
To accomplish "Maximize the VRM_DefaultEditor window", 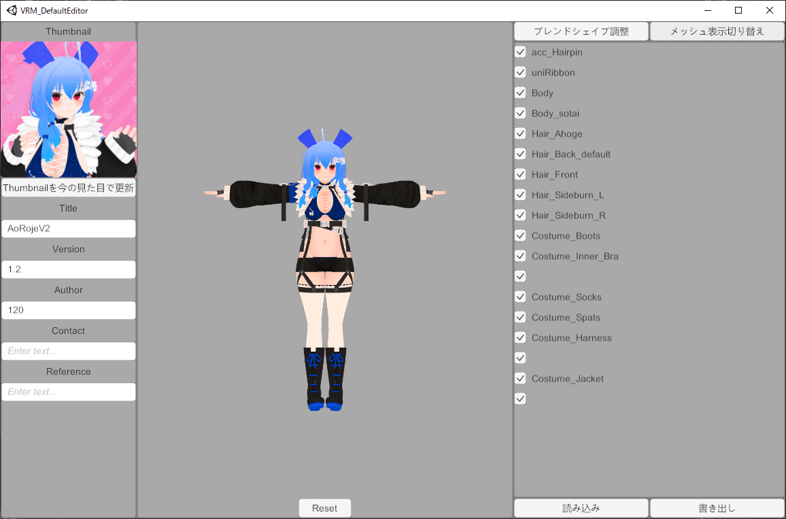I will (x=738, y=10).
